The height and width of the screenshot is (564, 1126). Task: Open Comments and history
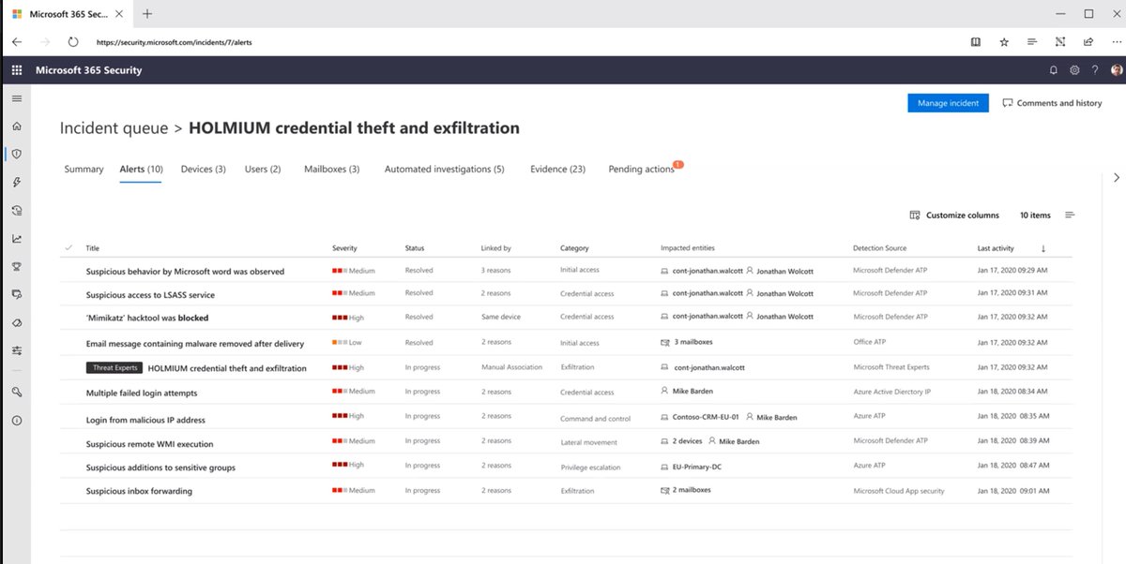[x=1052, y=103]
